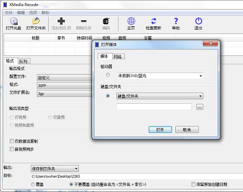
Task: Open the Format dropdown showing 3GPP
Action: (65, 86)
